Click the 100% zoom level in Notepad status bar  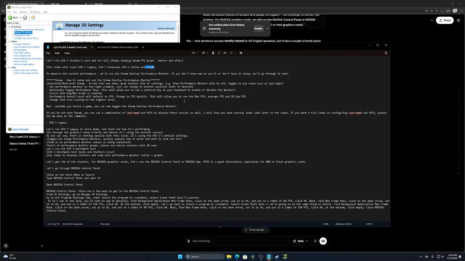(x=326, y=224)
